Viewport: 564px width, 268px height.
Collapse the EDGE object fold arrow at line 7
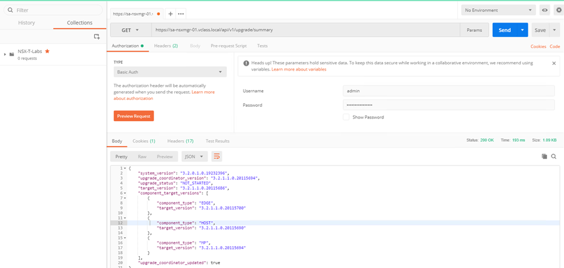(x=125, y=198)
